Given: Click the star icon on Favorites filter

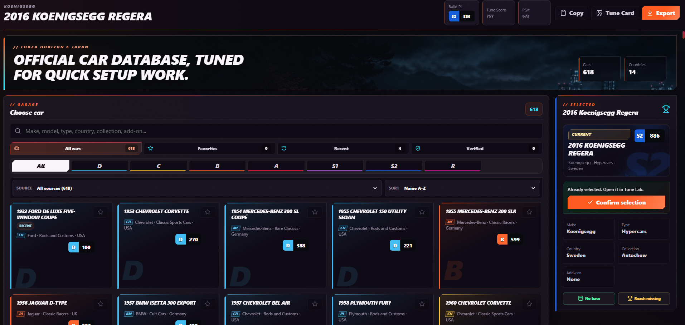Looking at the screenshot, I should 151,148.
